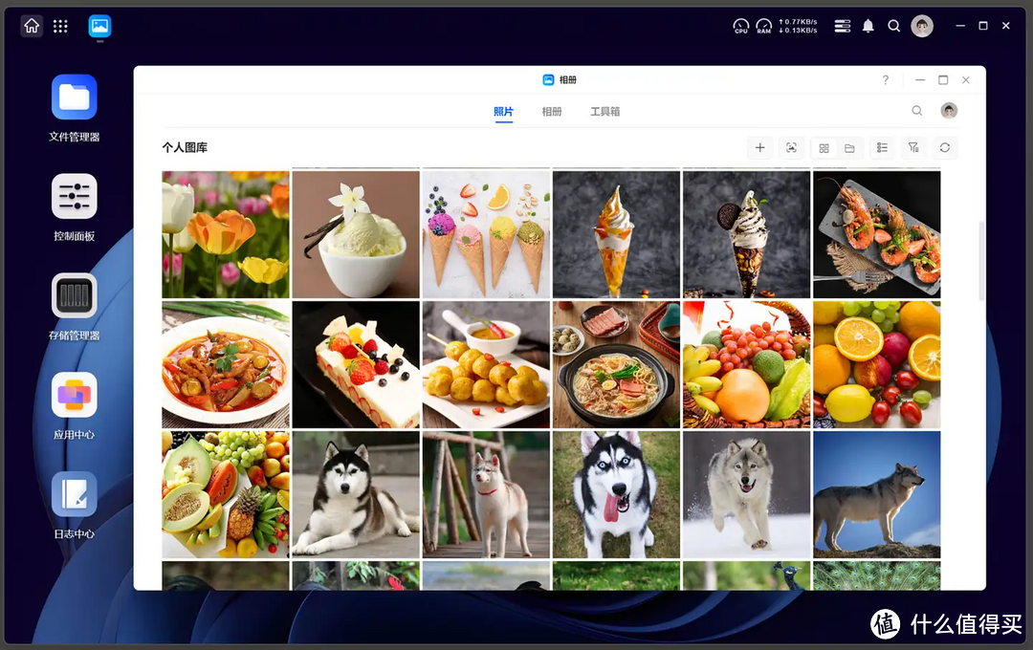Open the wolf against blue sky photo
The image size is (1033, 650).
point(877,494)
